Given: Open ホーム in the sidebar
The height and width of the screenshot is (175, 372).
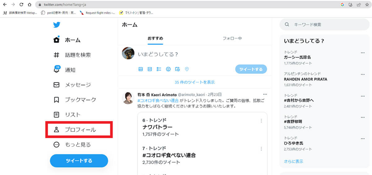Looking at the screenshot, I should pos(67,40).
